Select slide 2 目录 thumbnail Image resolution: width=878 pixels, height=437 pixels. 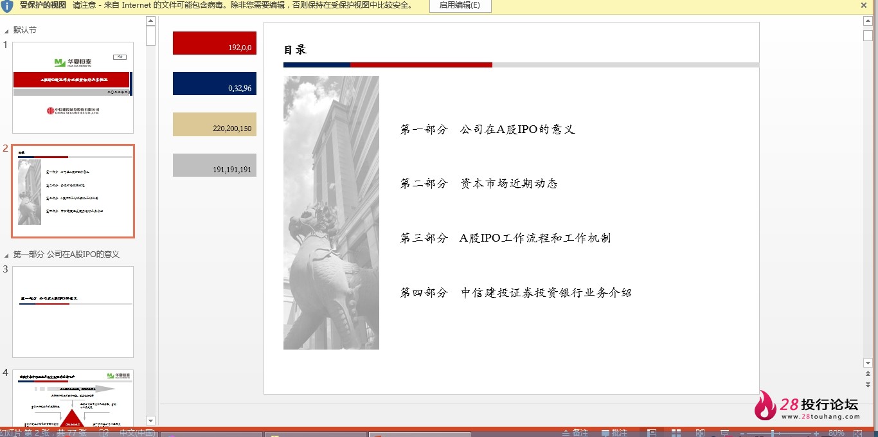point(73,191)
